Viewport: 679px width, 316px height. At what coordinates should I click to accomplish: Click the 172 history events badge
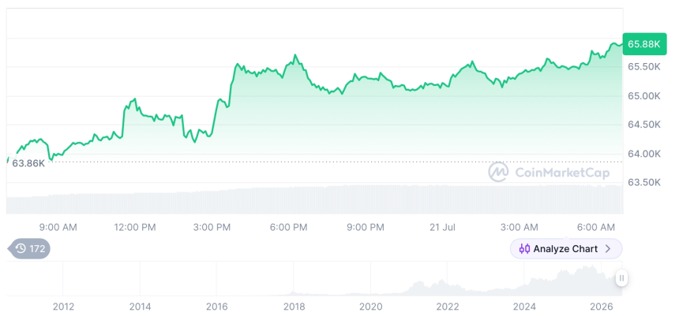(x=29, y=248)
